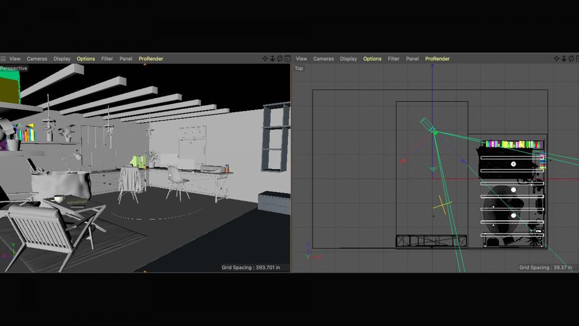Open the Options menu in the Perspective viewport
579x326 pixels.
(x=85, y=59)
